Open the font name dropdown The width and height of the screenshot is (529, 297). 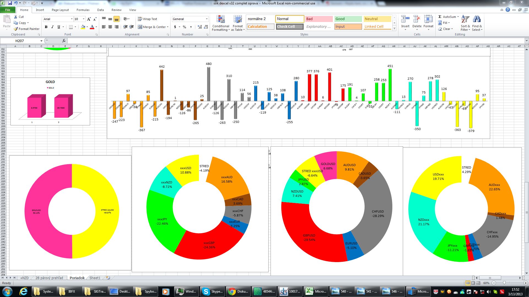72,19
